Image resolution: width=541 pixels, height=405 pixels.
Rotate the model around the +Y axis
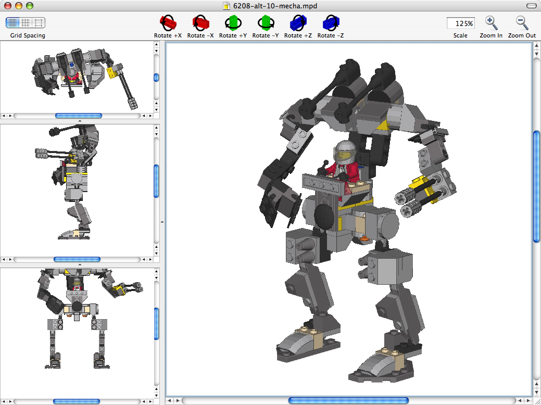coord(233,23)
